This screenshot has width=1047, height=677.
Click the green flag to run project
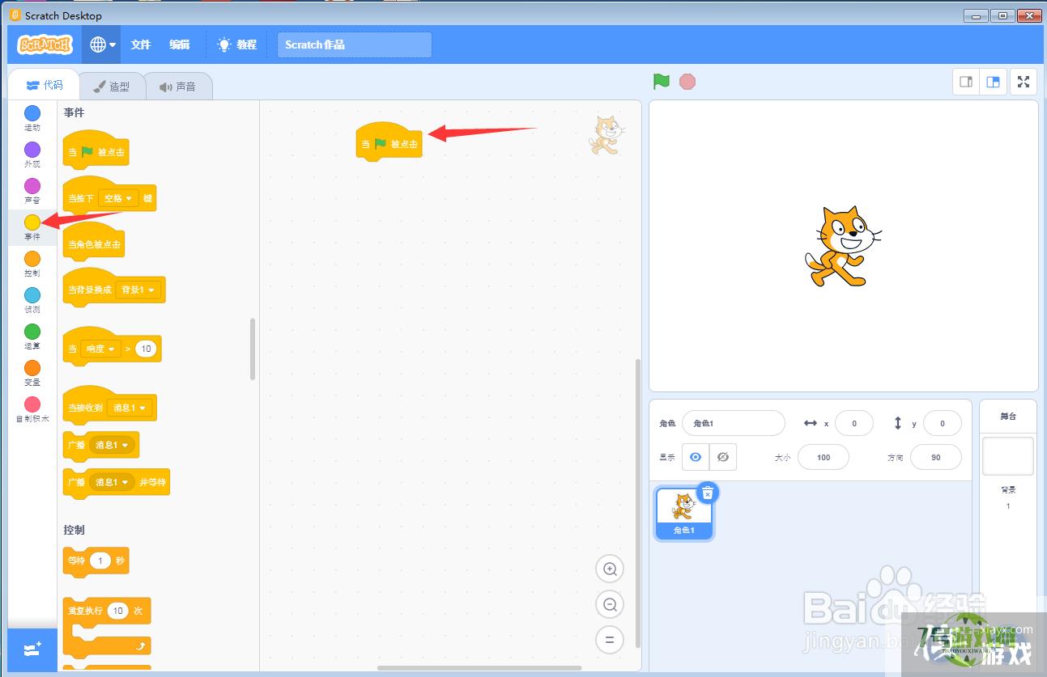coord(662,82)
